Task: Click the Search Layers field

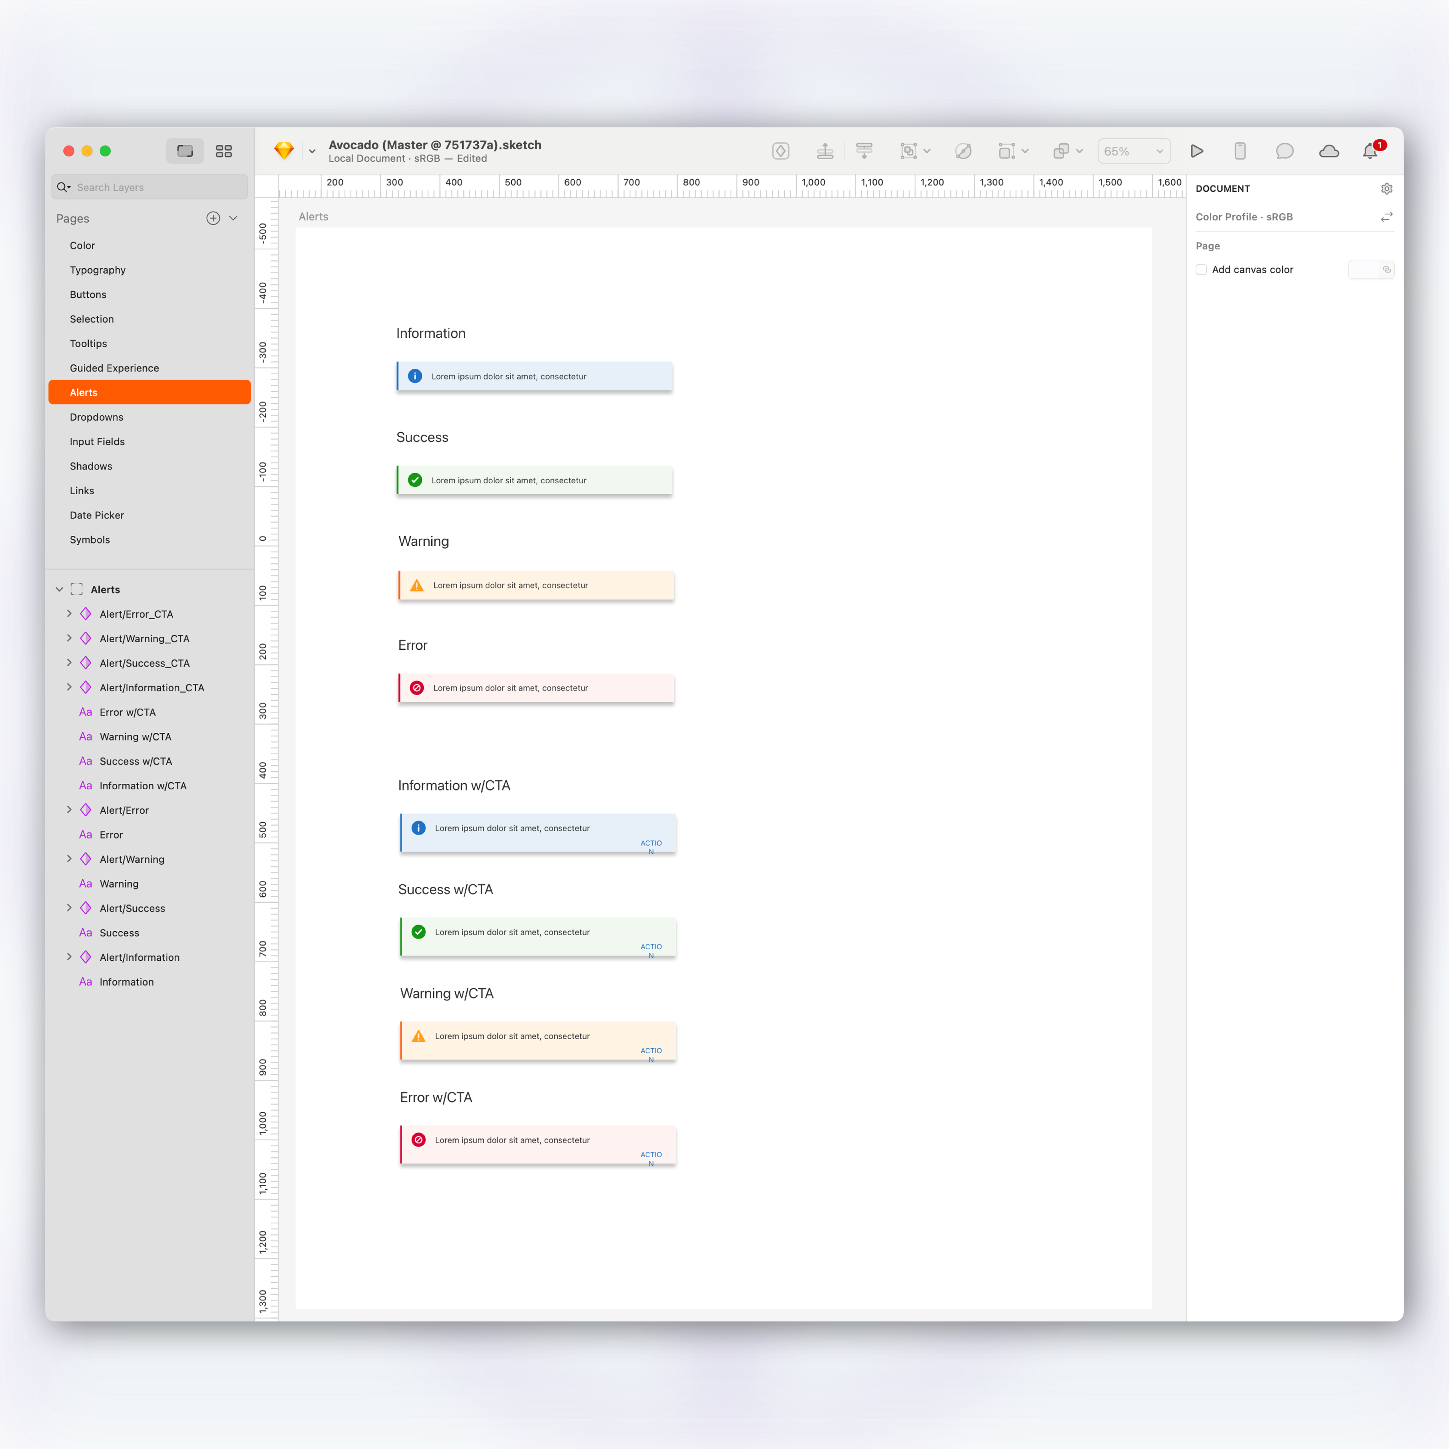Action: tap(150, 188)
